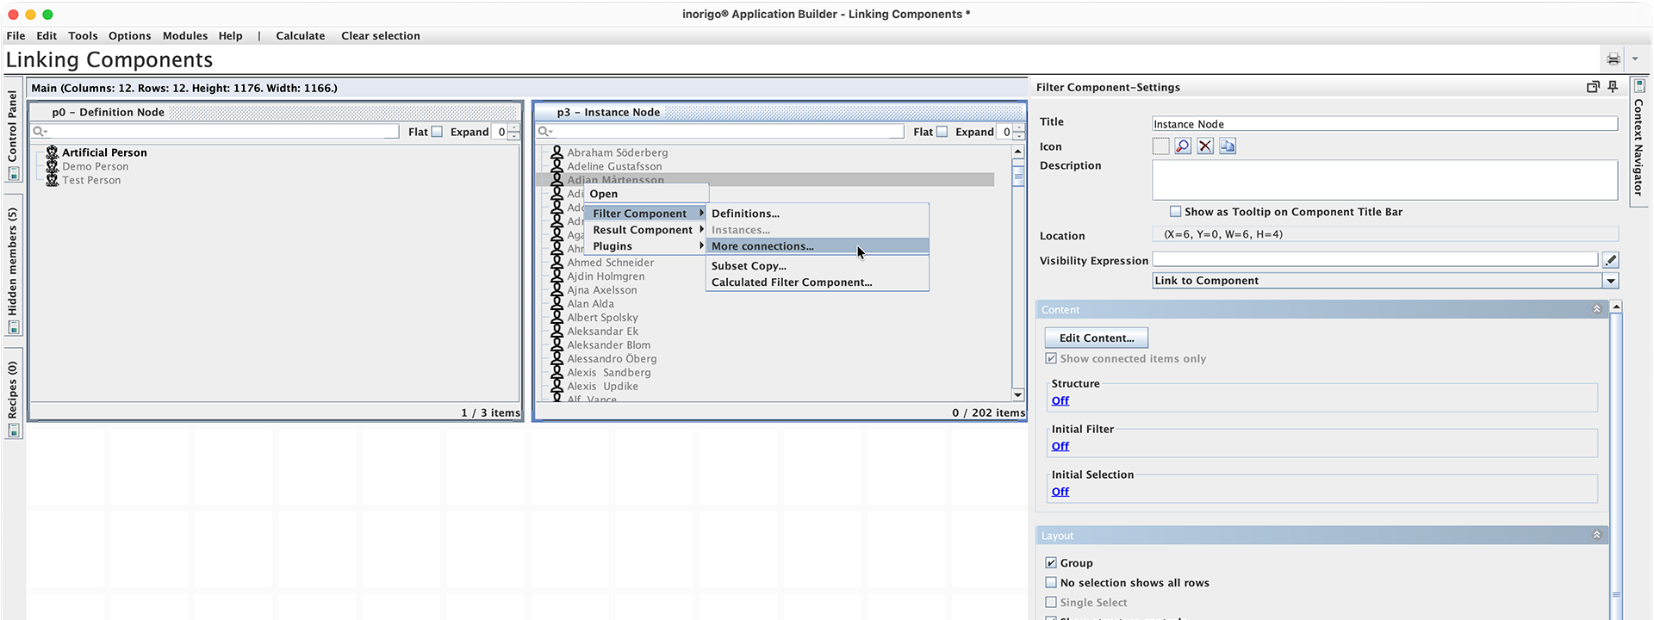
Task: Pin the Filter Component-Settings panel
Action: 1613,87
